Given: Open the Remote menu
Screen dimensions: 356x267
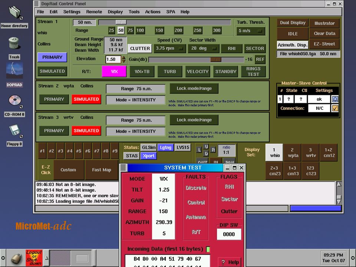Looking at the screenshot, I should click(94, 12).
